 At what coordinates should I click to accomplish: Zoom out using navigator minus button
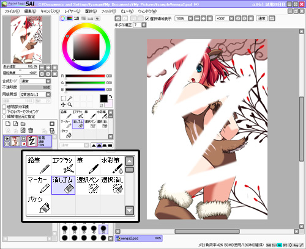42,67
